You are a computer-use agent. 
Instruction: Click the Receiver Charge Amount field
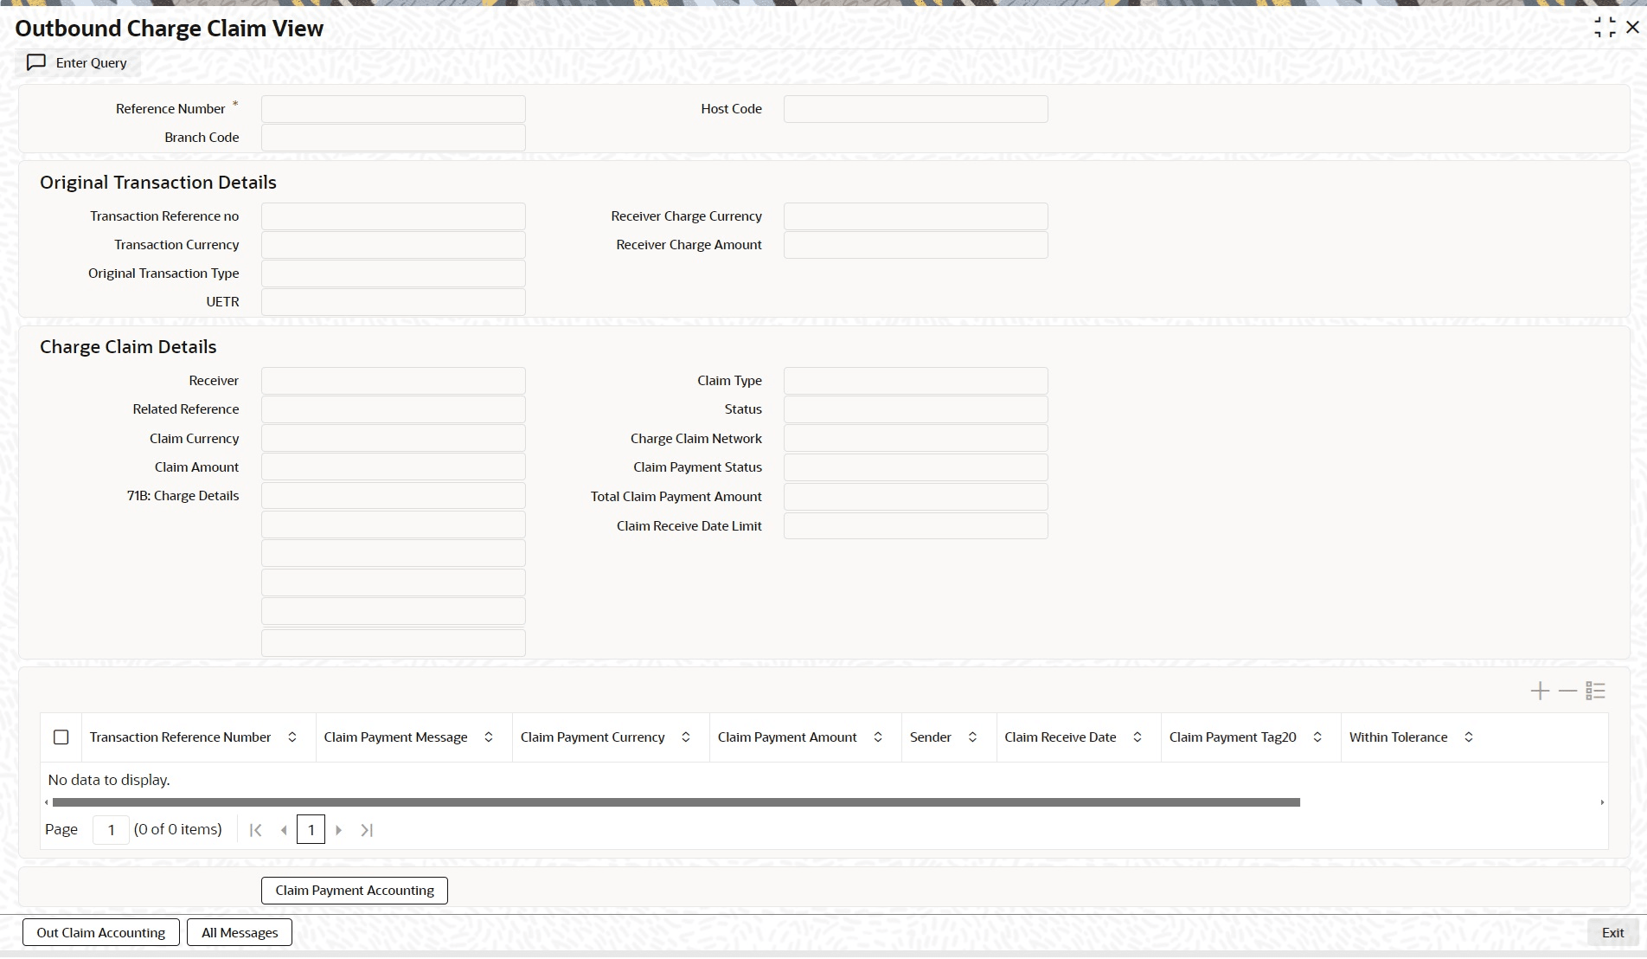pos(916,245)
